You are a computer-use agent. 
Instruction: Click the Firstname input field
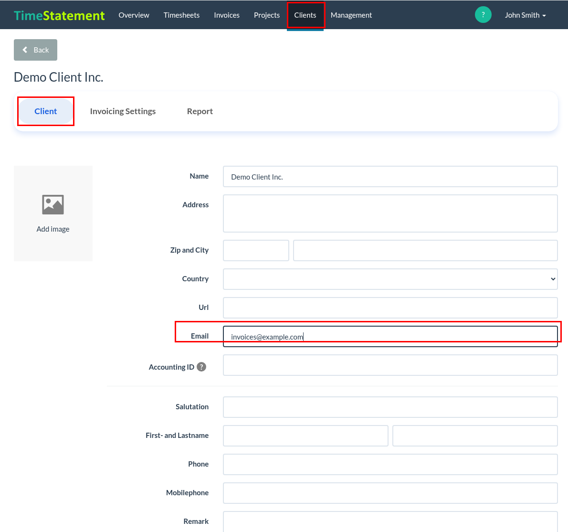[x=305, y=436]
